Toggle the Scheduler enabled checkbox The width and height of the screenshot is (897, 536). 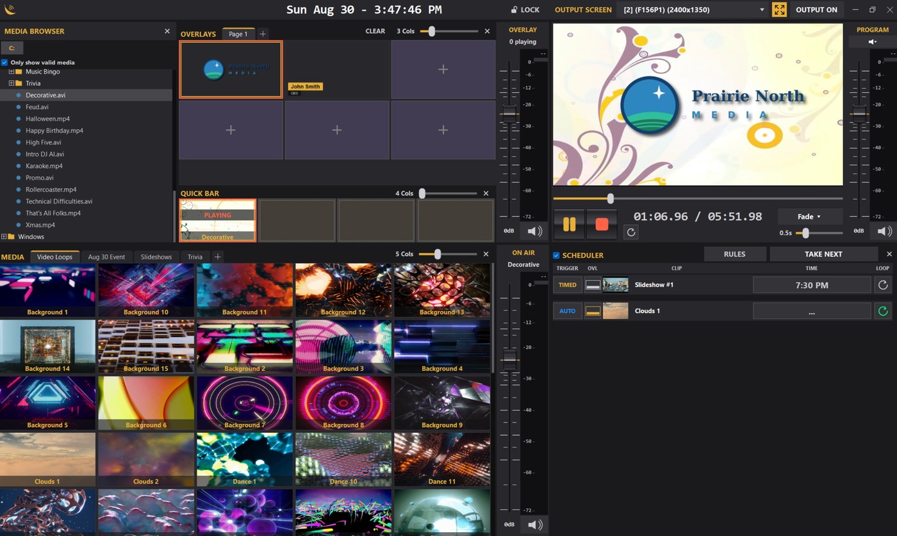click(556, 255)
